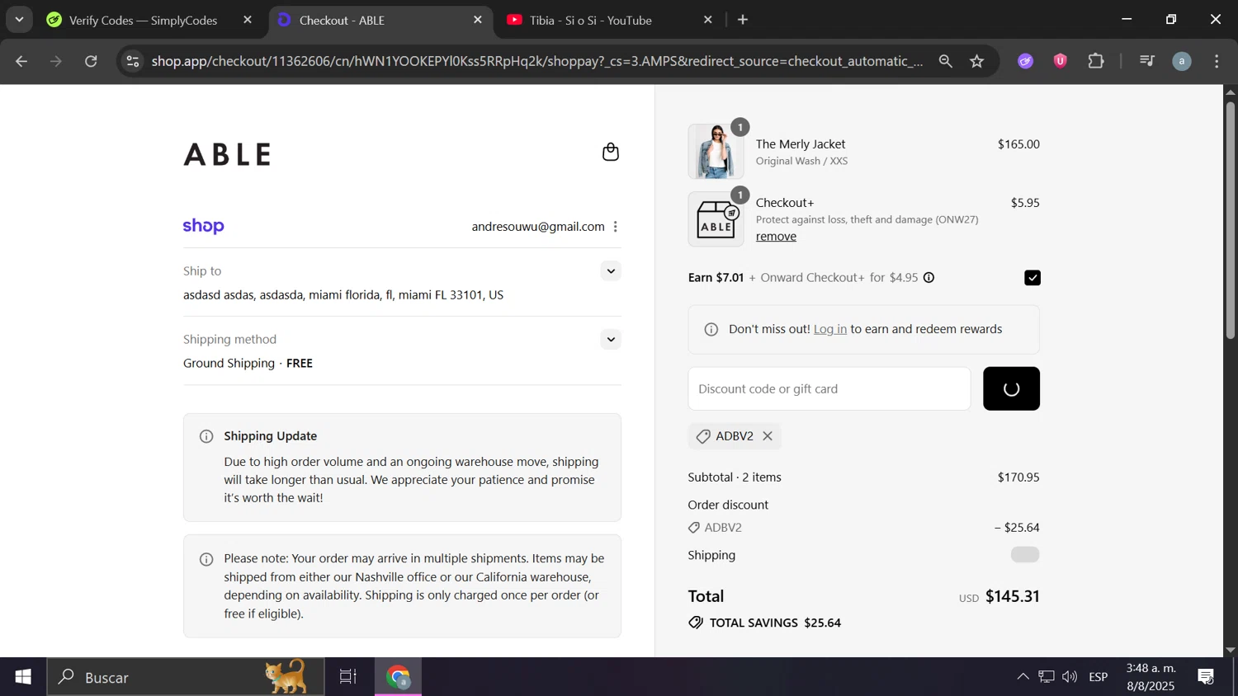The width and height of the screenshot is (1238, 696).
Task: Open Windows Start menu
Action: tap(23, 677)
